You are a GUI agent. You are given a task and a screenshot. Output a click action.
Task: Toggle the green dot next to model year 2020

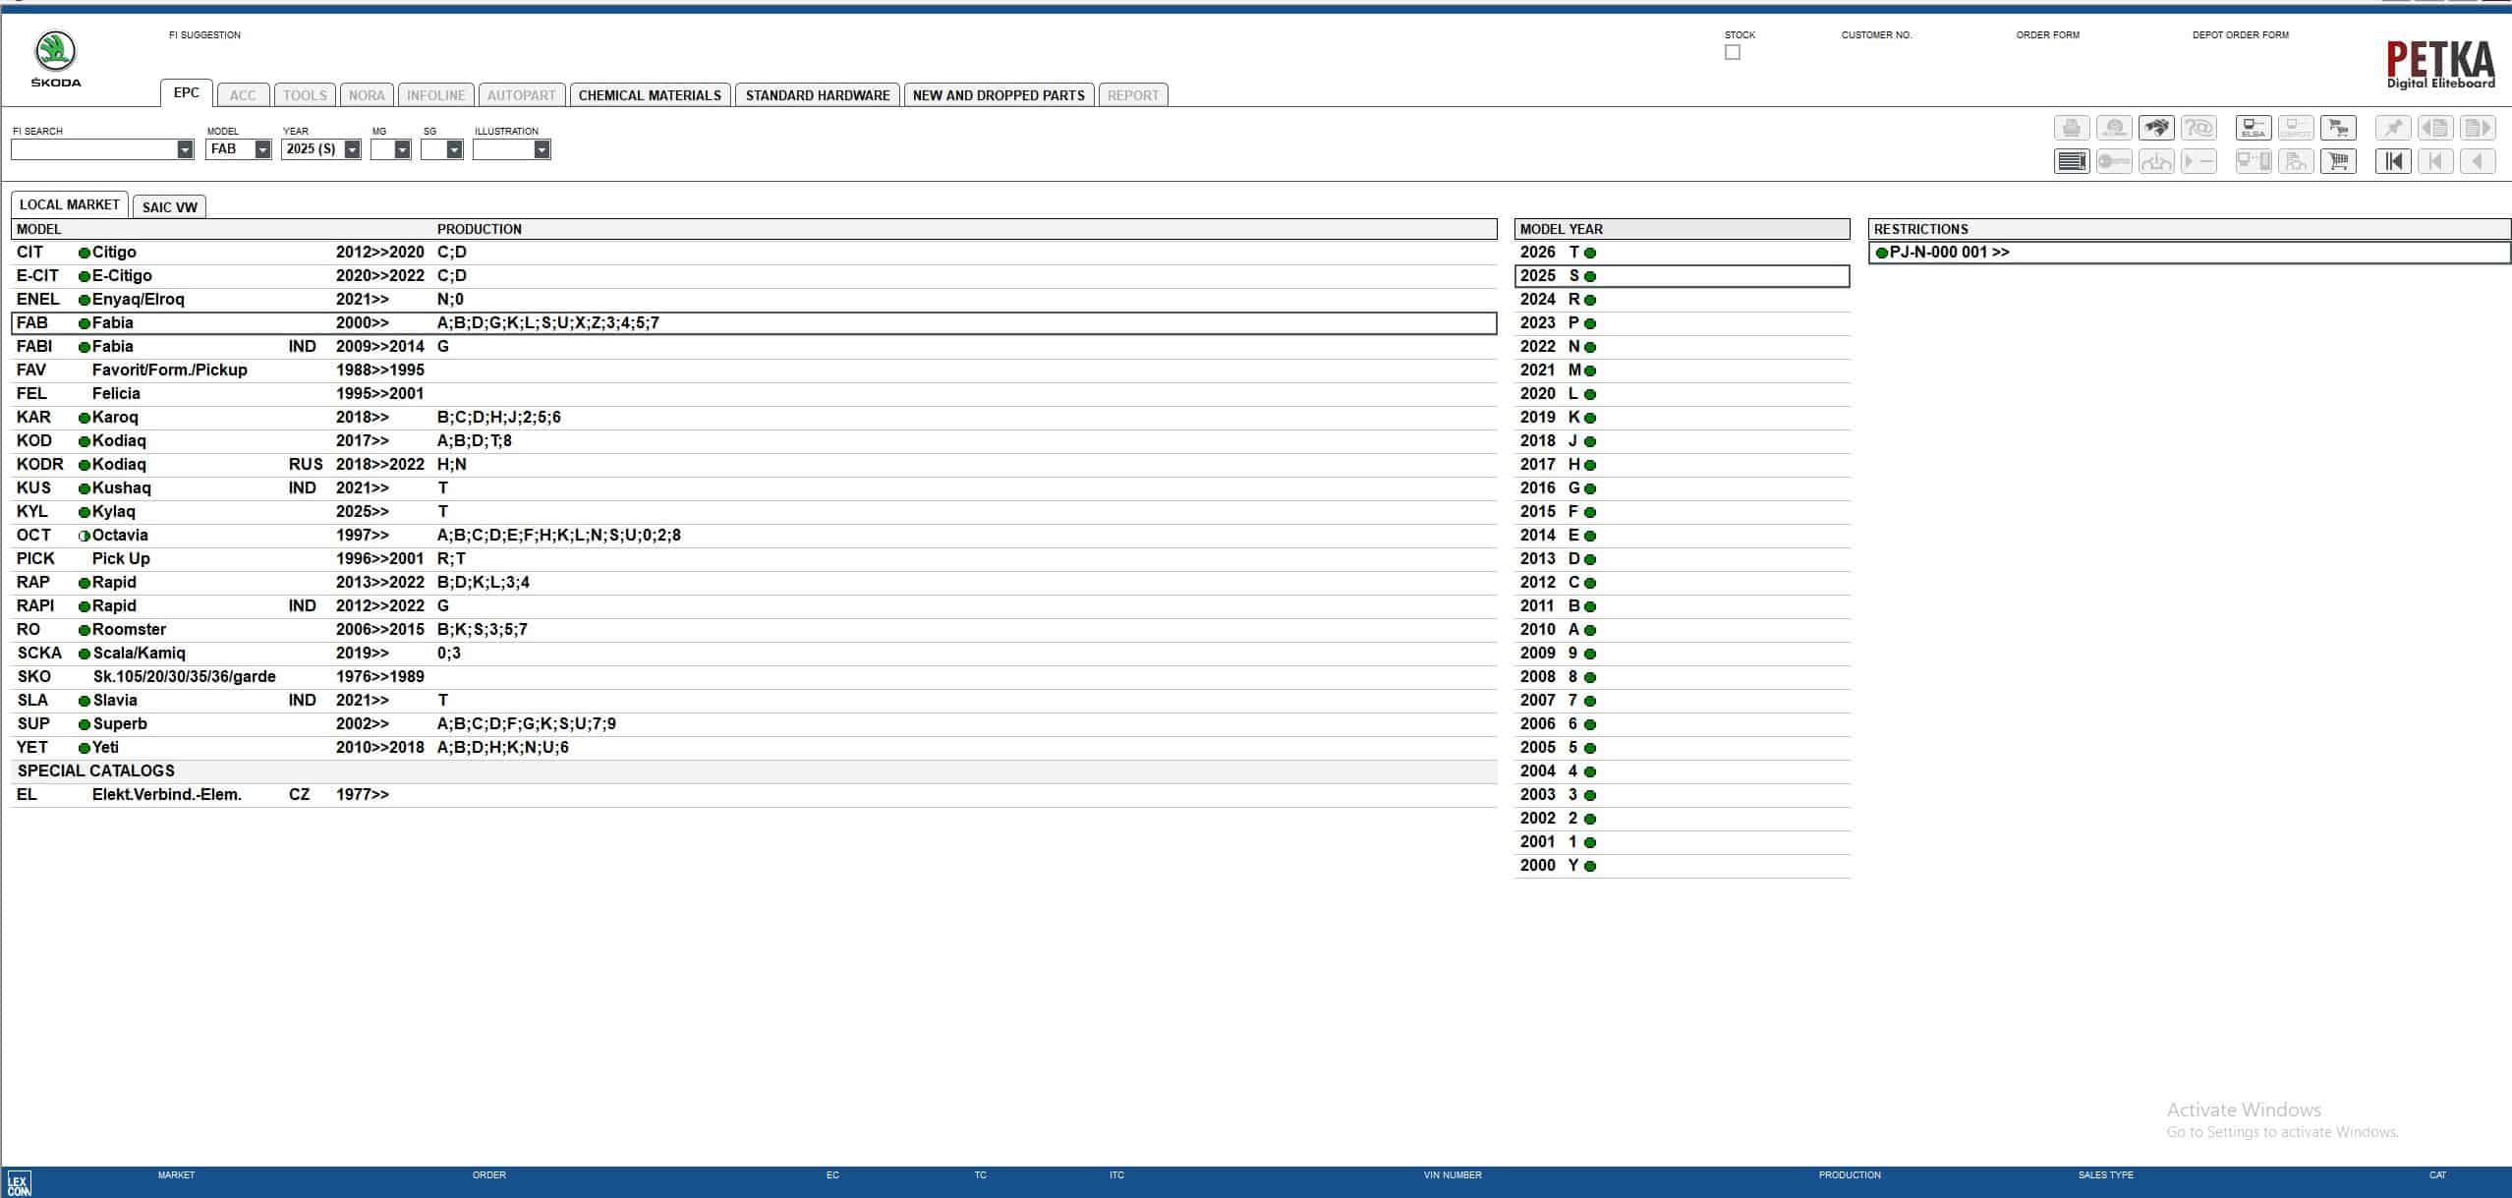click(x=1589, y=393)
